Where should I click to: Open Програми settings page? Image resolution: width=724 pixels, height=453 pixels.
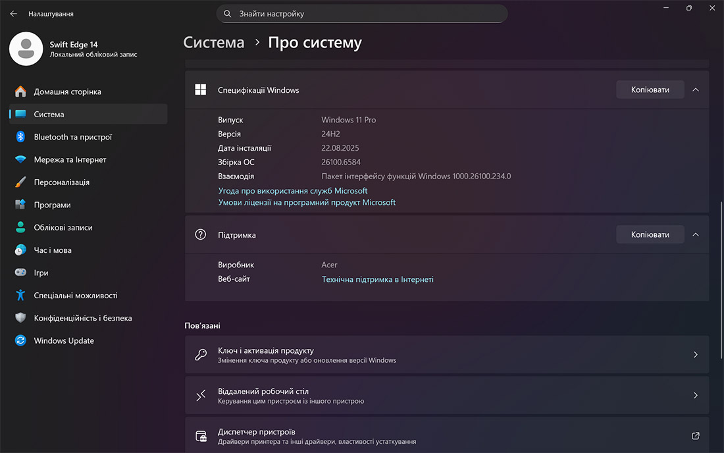(x=88, y=205)
